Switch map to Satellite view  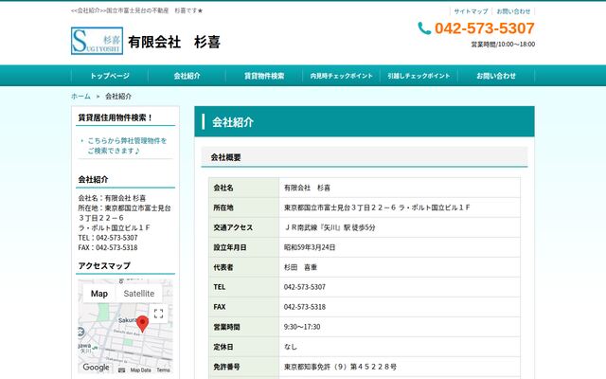(x=139, y=294)
